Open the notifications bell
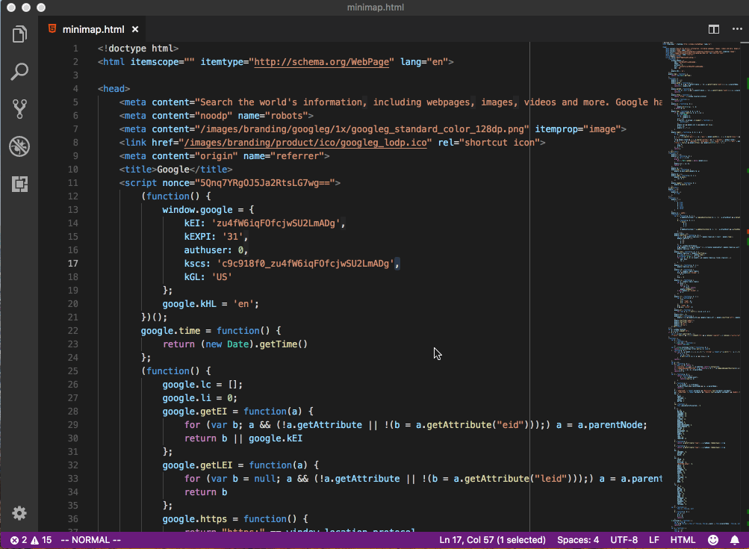749x549 pixels. [x=734, y=540]
